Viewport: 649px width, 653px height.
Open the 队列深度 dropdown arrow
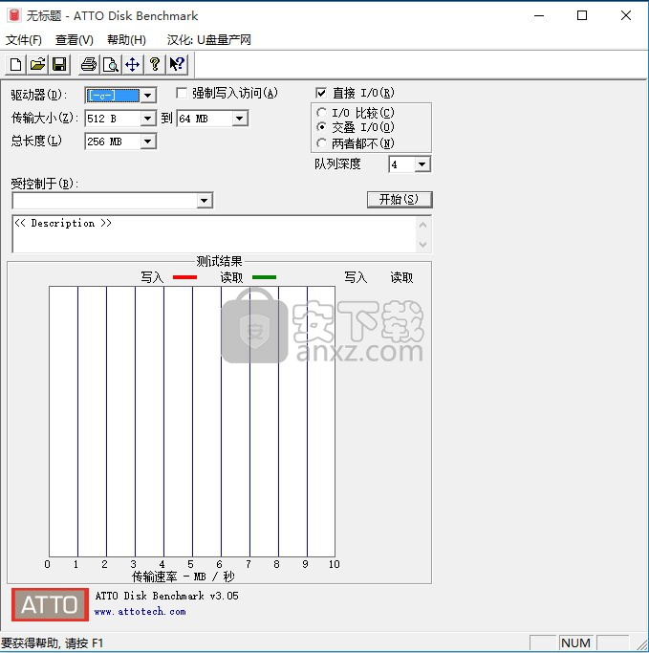(422, 164)
